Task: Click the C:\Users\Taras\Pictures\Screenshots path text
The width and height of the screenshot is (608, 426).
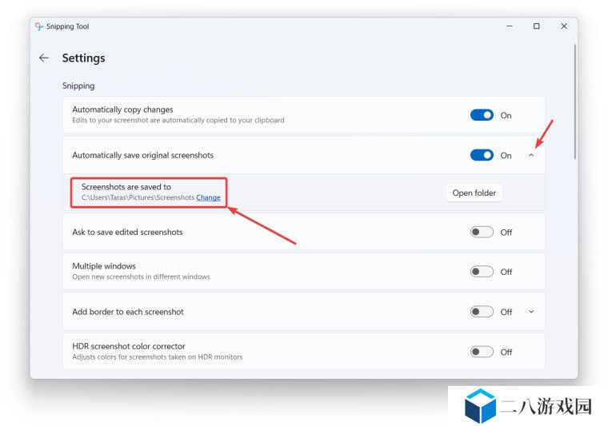Action: 138,197
